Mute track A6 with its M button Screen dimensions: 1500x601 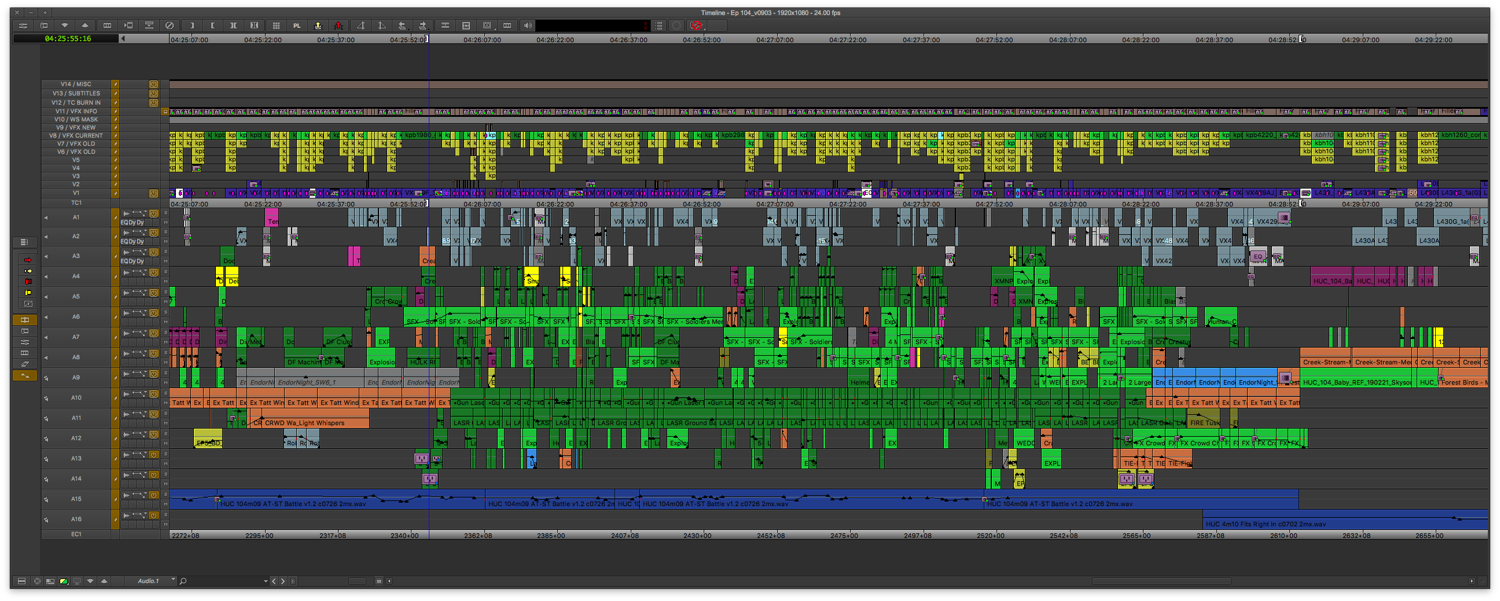click(x=166, y=321)
